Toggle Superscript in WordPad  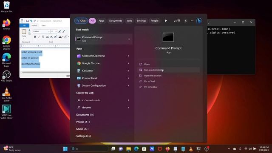56,37
